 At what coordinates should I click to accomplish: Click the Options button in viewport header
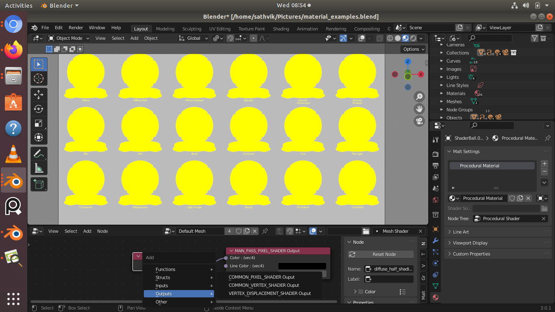[413, 49]
